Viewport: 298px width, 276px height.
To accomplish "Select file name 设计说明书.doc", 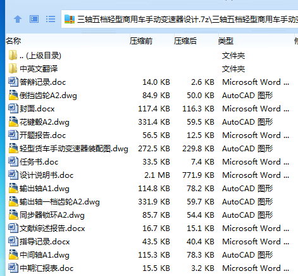I will (46, 175).
